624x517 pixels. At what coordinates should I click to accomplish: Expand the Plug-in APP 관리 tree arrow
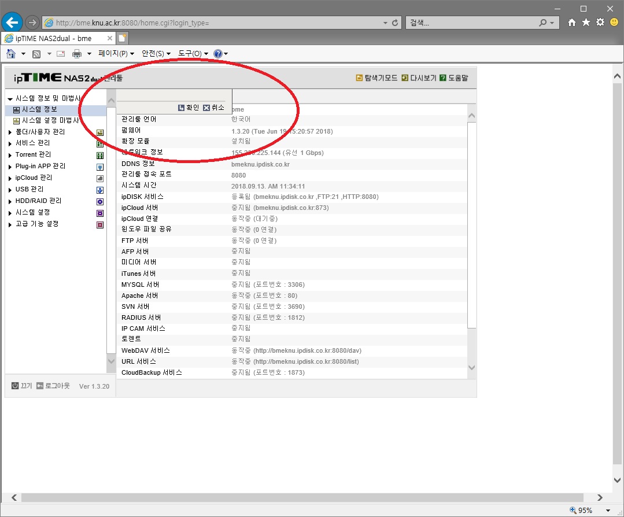point(10,167)
